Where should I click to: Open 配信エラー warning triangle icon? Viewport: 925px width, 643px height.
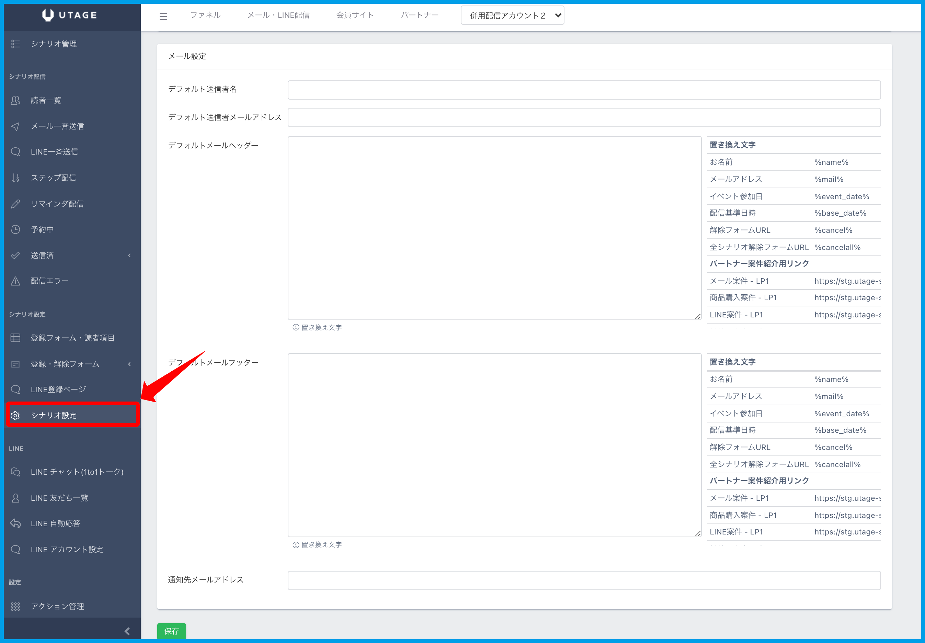[x=15, y=281]
